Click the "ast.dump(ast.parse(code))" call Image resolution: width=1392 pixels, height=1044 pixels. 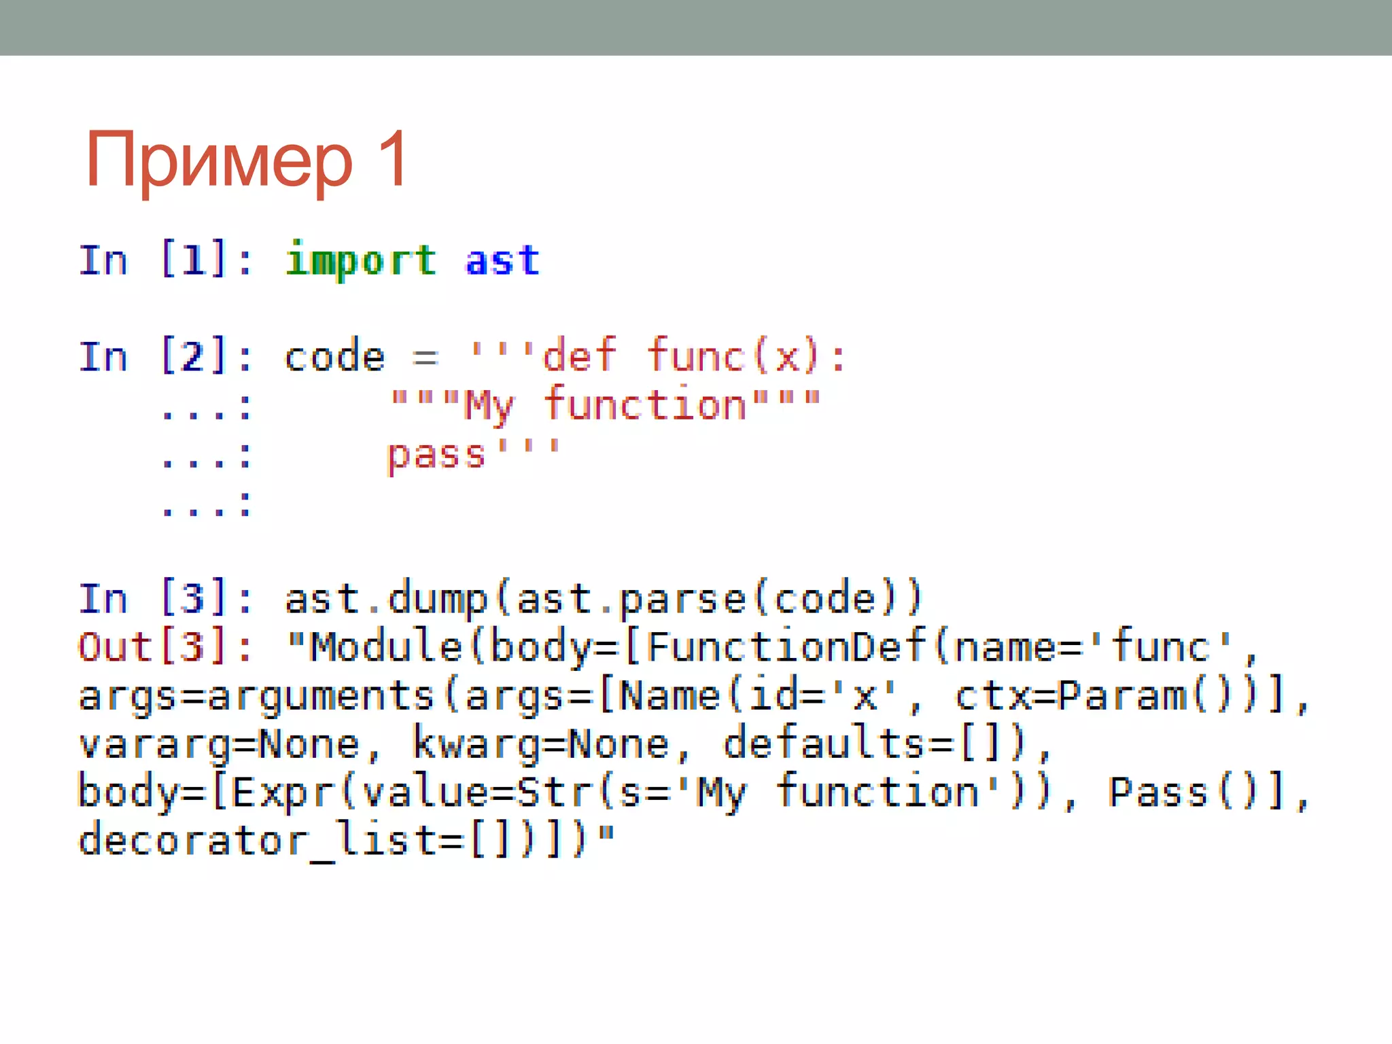604,599
